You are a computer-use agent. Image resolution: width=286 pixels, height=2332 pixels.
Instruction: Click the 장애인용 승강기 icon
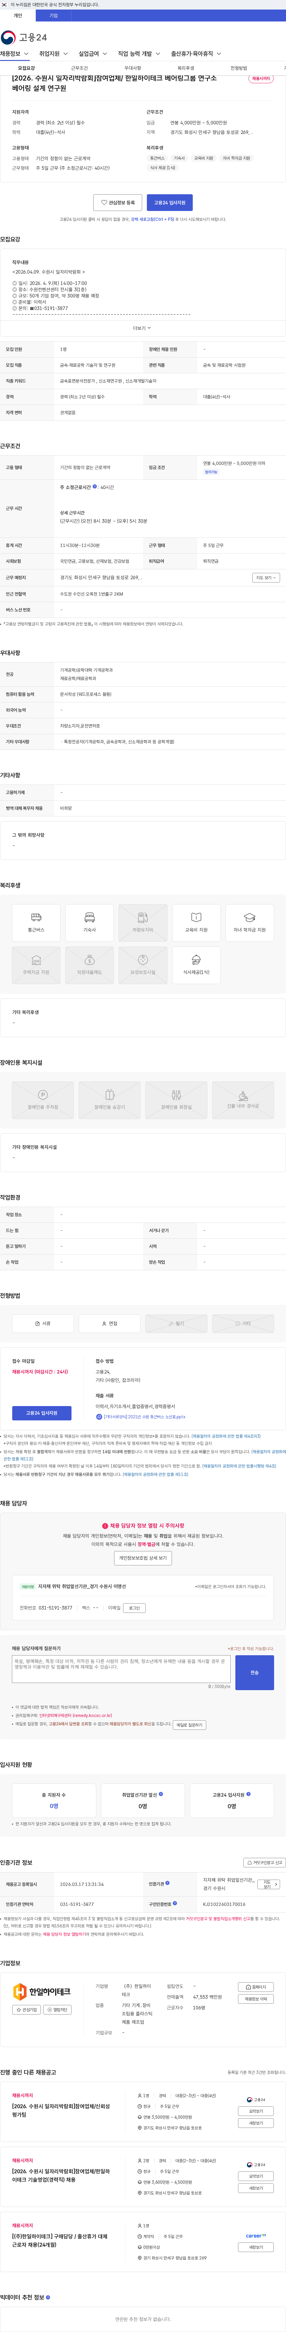pyautogui.click(x=110, y=1100)
